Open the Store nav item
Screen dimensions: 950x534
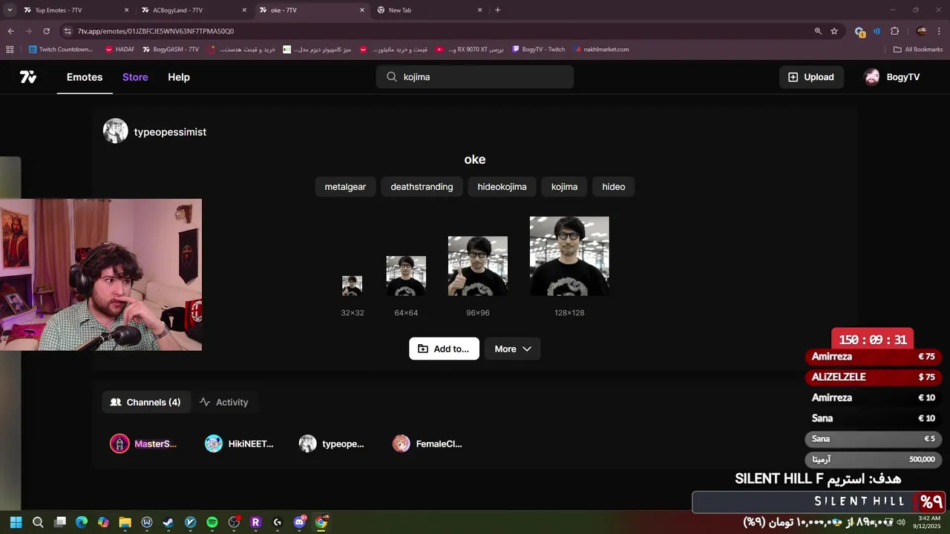tap(135, 77)
